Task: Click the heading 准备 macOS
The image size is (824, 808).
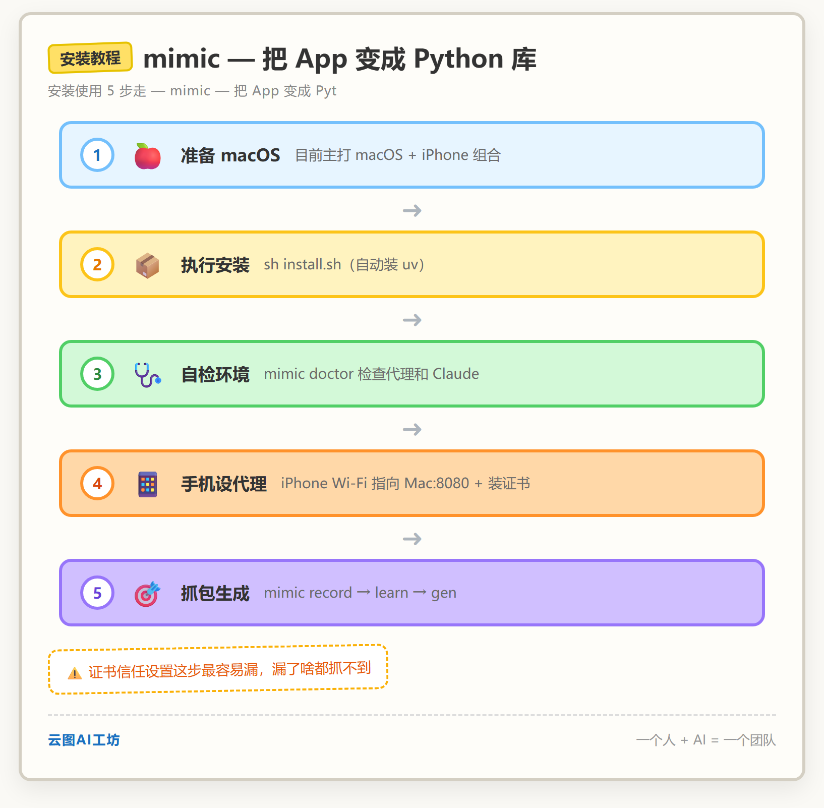Action: click(x=230, y=155)
